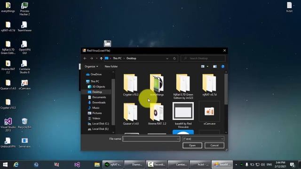301x169 pixels.
Task: Click the ENG language indicator
Action: pyautogui.click(x=269, y=165)
